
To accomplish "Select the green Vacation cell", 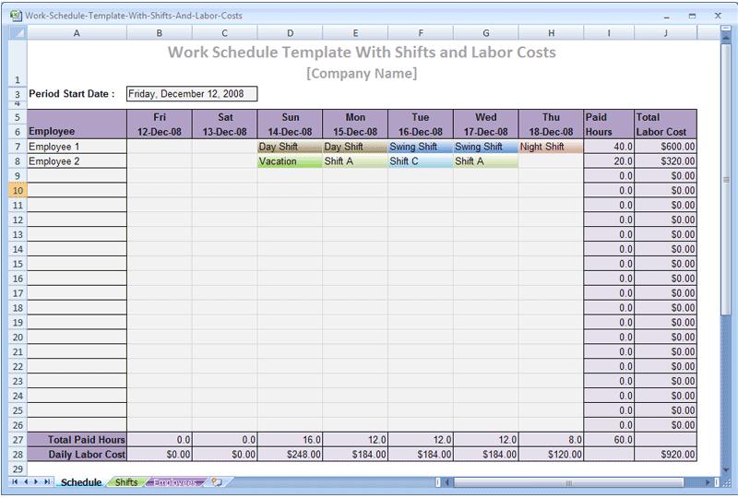I will (290, 161).
